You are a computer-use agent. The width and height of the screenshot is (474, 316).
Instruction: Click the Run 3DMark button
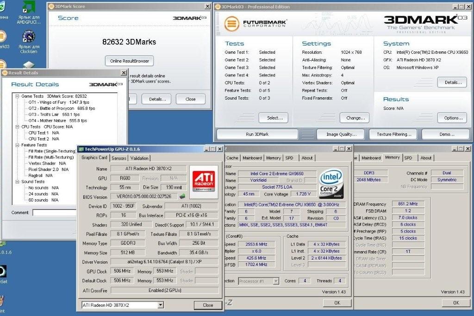tap(257, 134)
